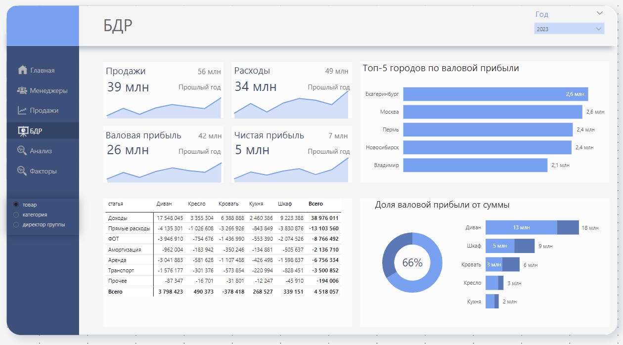Click the Всего column header

tap(315, 204)
